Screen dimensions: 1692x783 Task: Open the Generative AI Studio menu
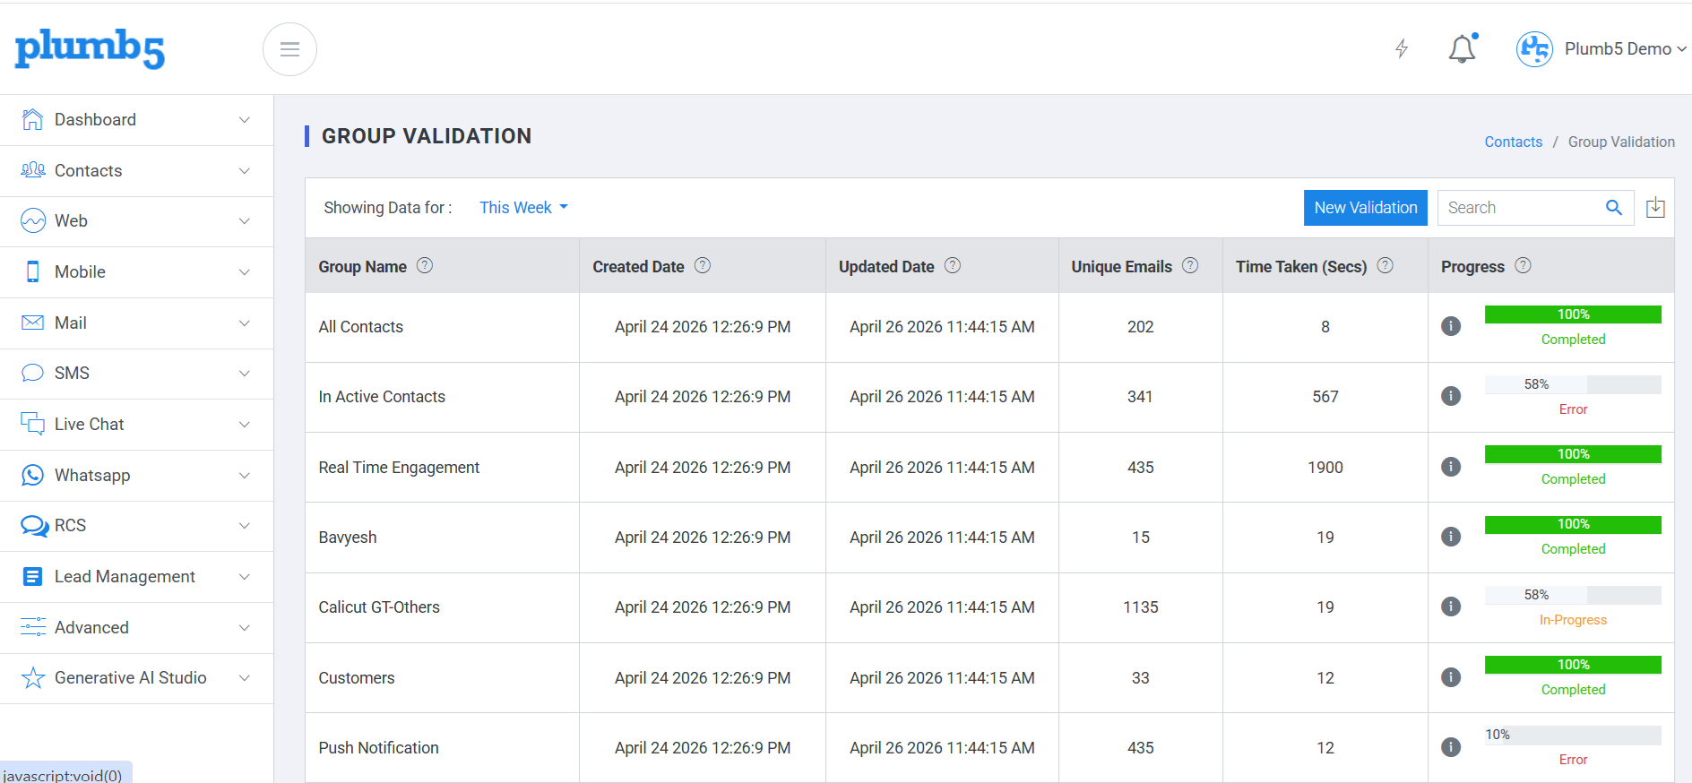[136, 678]
